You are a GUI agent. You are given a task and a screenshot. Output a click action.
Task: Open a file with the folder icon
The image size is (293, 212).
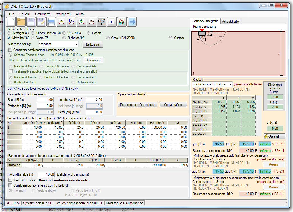pyautogui.click(x=21, y=22)
